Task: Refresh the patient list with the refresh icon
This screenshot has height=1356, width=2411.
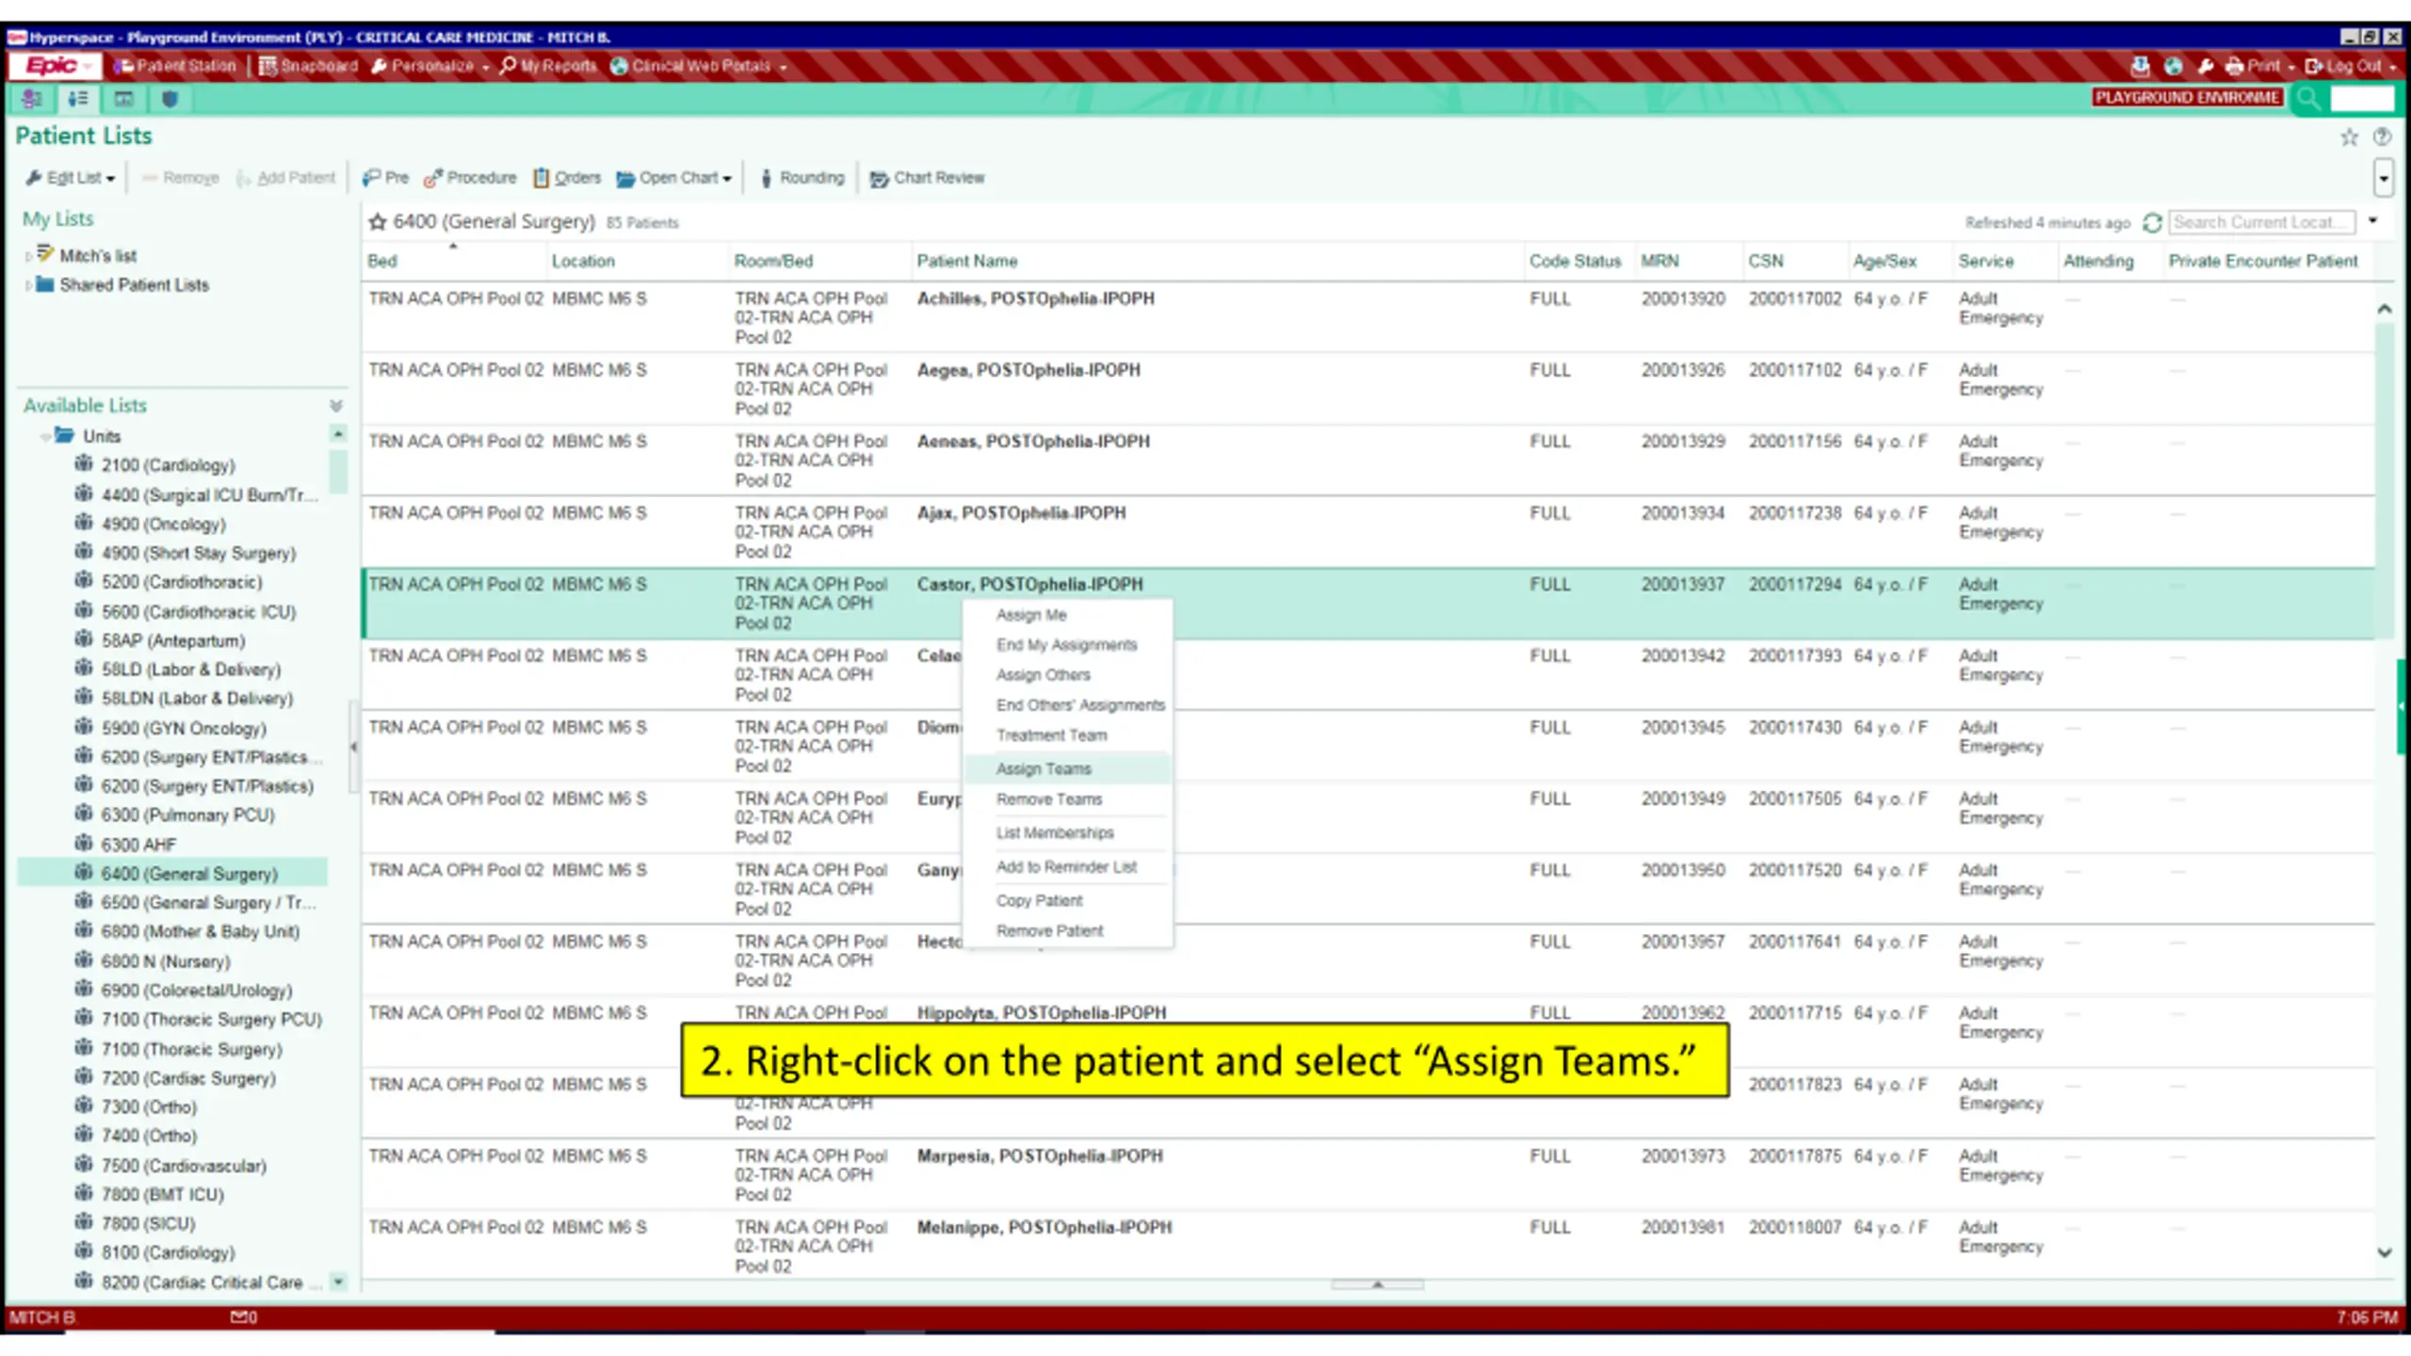Action: point(2152,223)
